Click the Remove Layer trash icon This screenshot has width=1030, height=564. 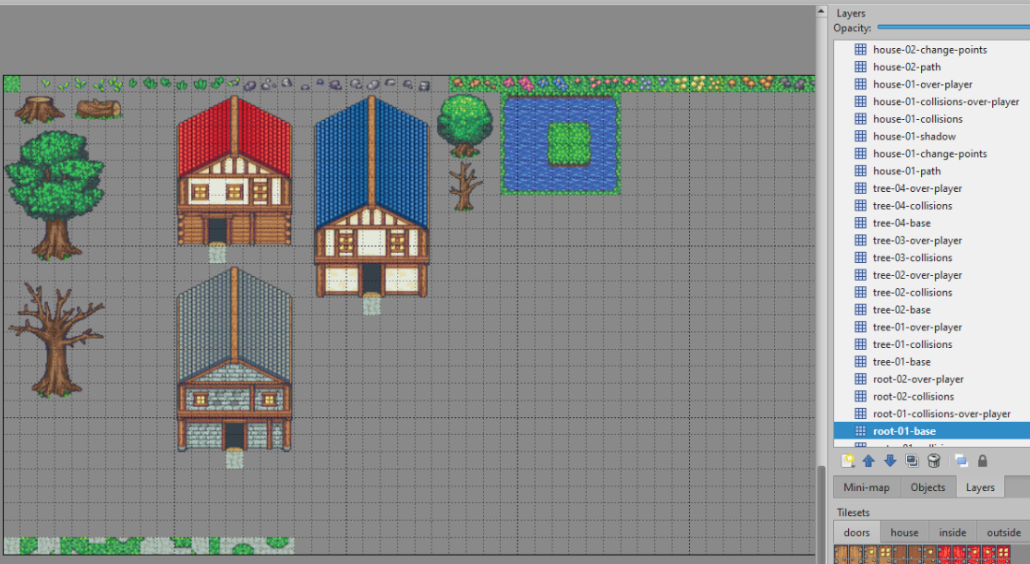coord(934,461)
